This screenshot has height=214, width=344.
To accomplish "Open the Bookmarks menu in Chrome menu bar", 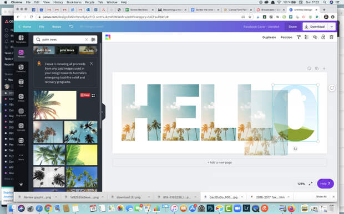I will [x=74, y=2].
